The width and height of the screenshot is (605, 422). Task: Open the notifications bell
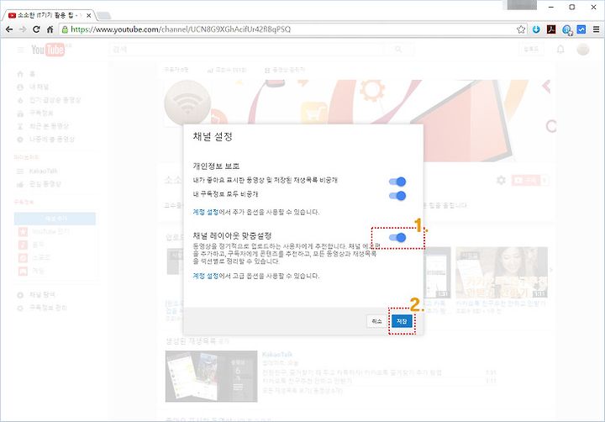coord(560,50)
